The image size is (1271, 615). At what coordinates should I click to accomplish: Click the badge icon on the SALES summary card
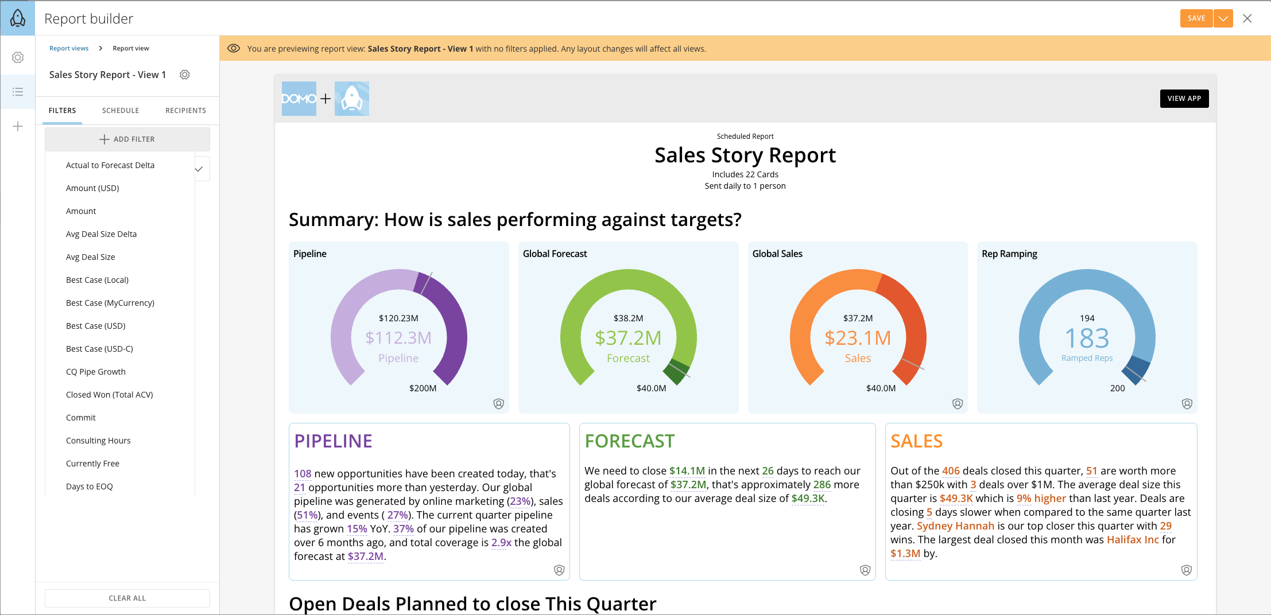pos(1187,570)
